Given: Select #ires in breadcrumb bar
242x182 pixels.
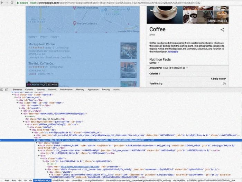Looking at the screenshot, I should [x=7, y=181].
